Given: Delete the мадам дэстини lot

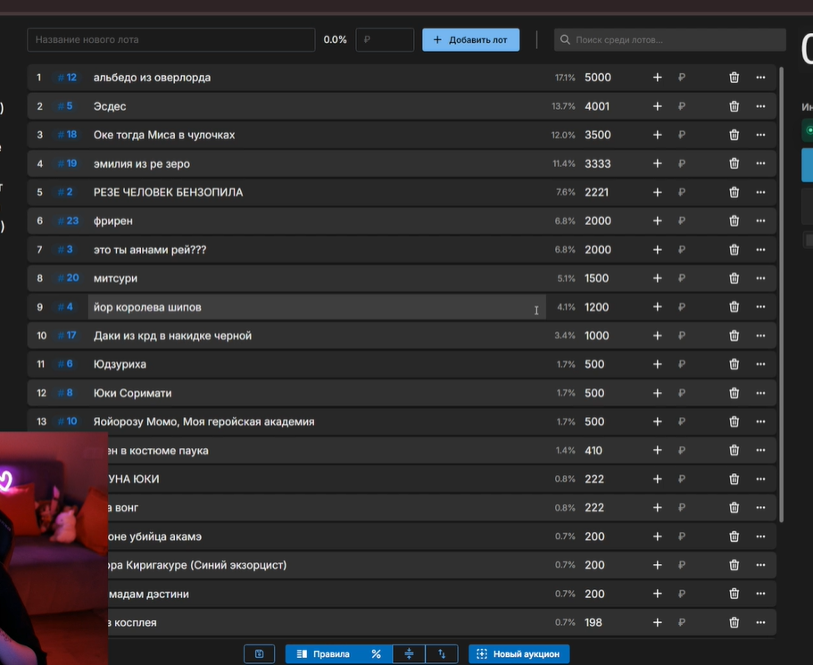Looking at the screenshot, I should pyautogui.click(x=734, y=594).
